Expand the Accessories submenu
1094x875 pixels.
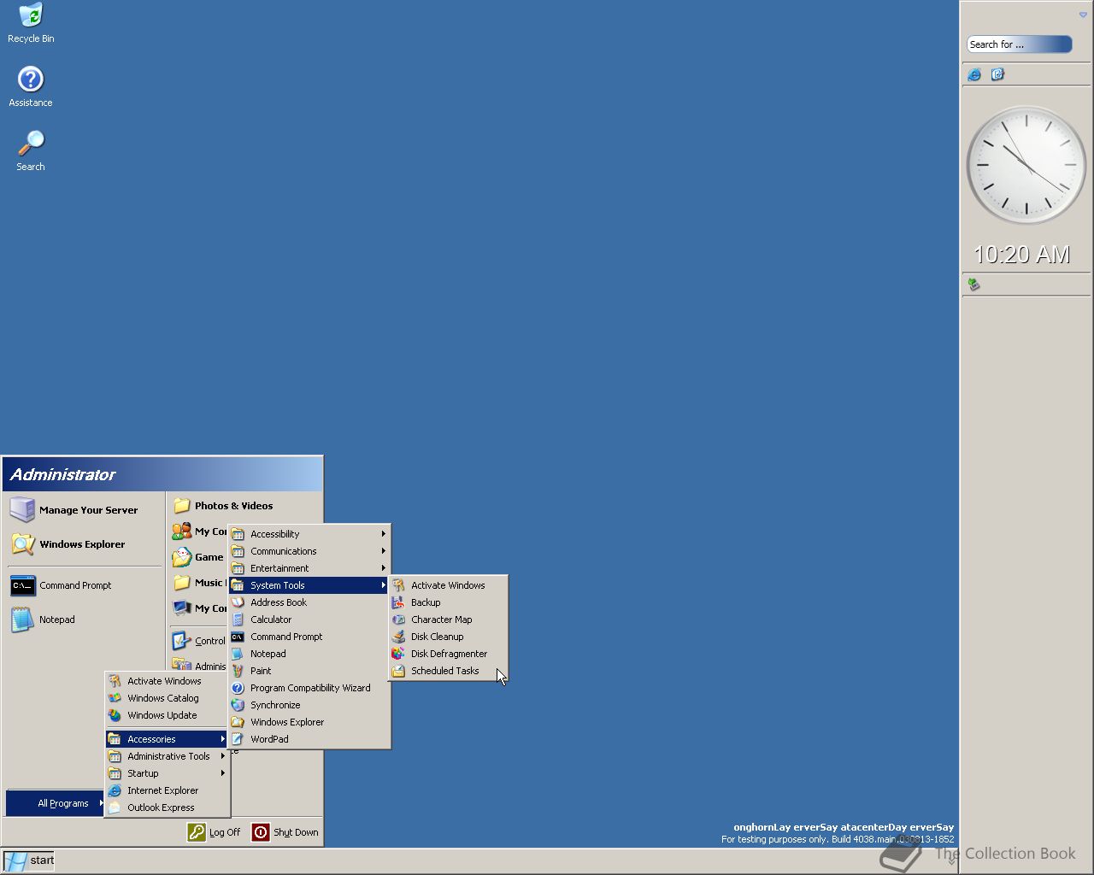[168, 739]
